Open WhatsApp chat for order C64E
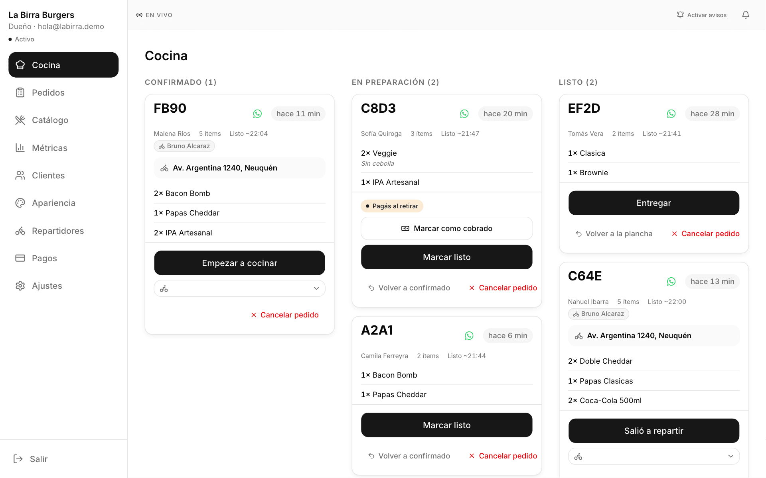Image resolution: width=766 pixels, height=478 pixels. click(x=671, y=282)
